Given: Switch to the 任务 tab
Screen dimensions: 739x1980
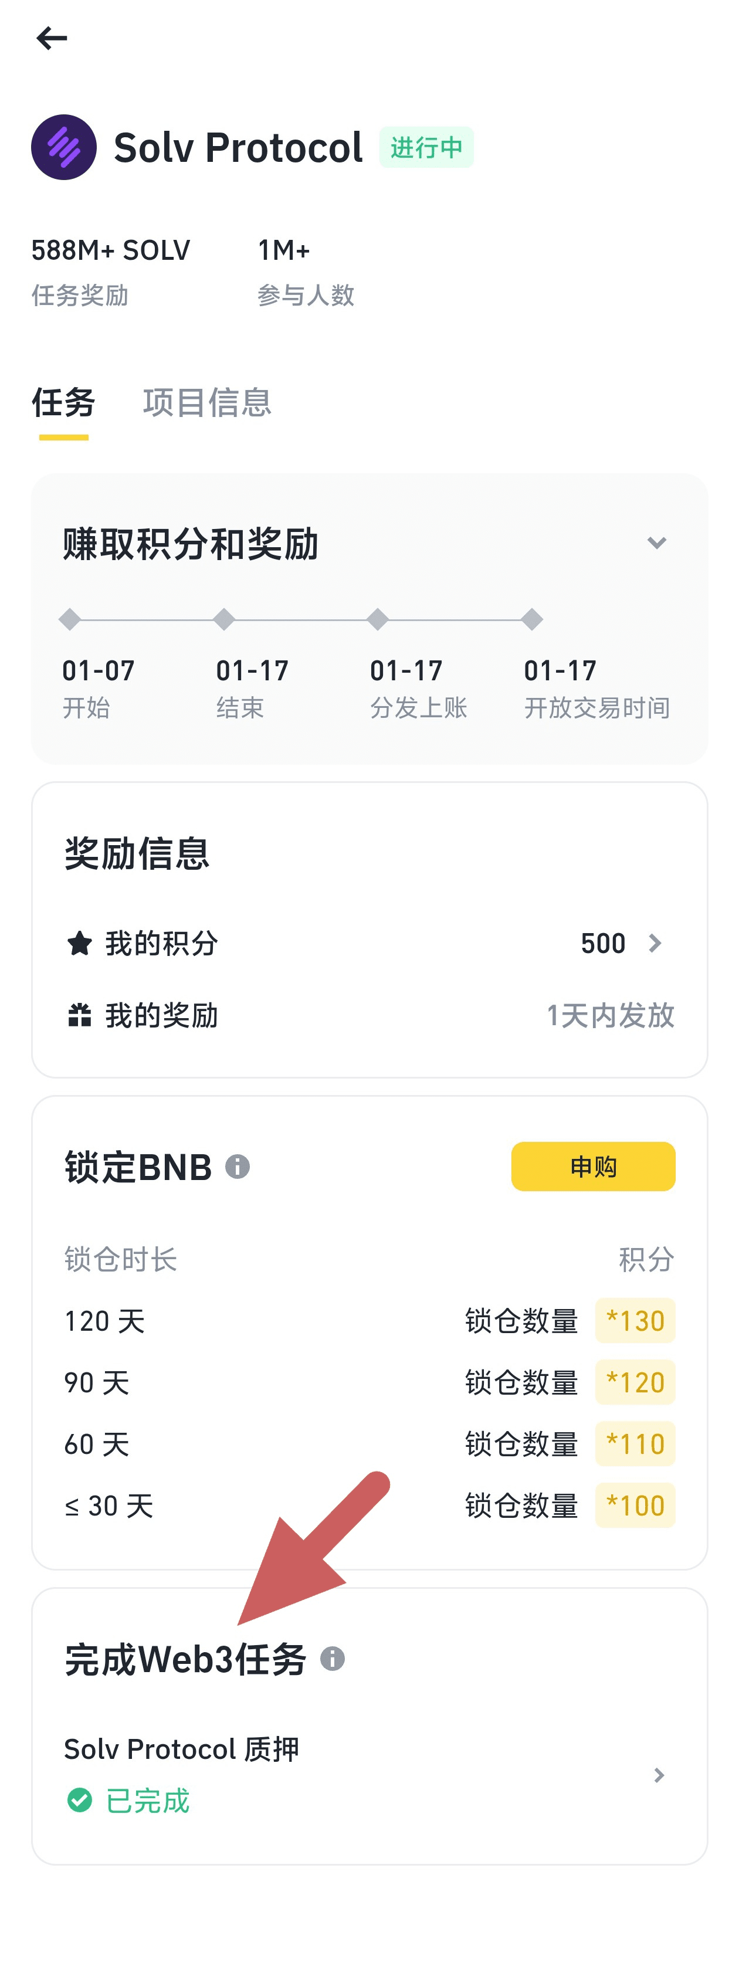Looking at the screenshot, I should (x=63, y=403).
